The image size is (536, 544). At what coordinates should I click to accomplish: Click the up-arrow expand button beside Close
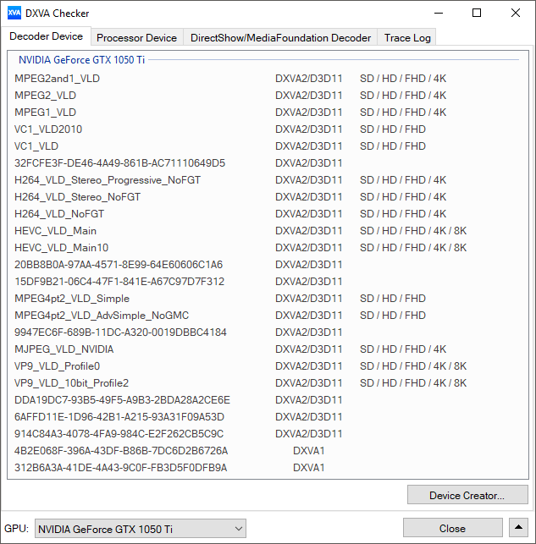519,528
